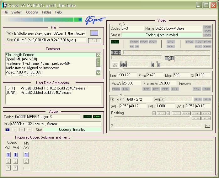This screenshot has width=219, height=178.
Task: Click the PAL indicator
Action: 196,89
